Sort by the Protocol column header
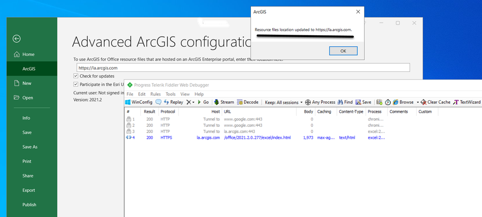The height and width of the screenshot is (217, 482). (168, 111)
